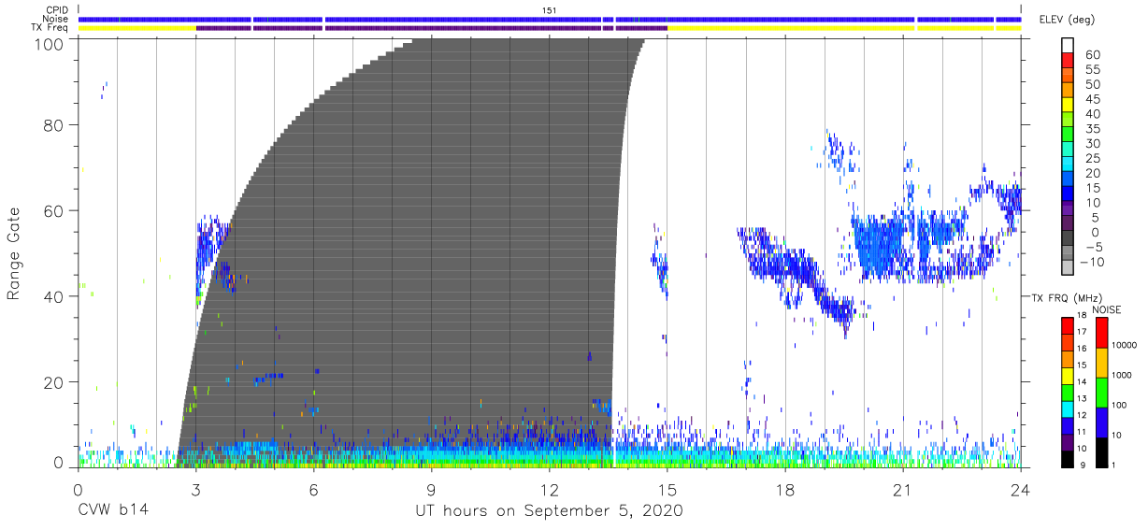Click the 'CVW b14' radar beam label
The width and height of the screenshot is (1148, 530).
pyautogui.click(x=112, y=511)
